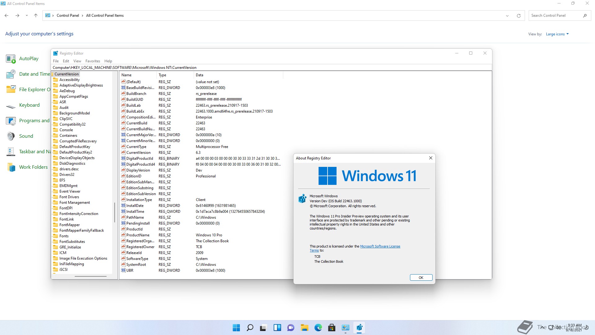Select Image File Execution Options key
Screen dimensions: 595x335
pos(83,258)
